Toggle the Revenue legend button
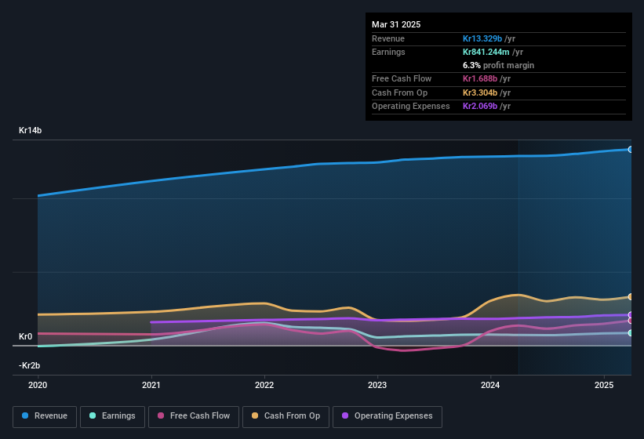The width and height of the screenshot is (644, 439). [45, 416]
